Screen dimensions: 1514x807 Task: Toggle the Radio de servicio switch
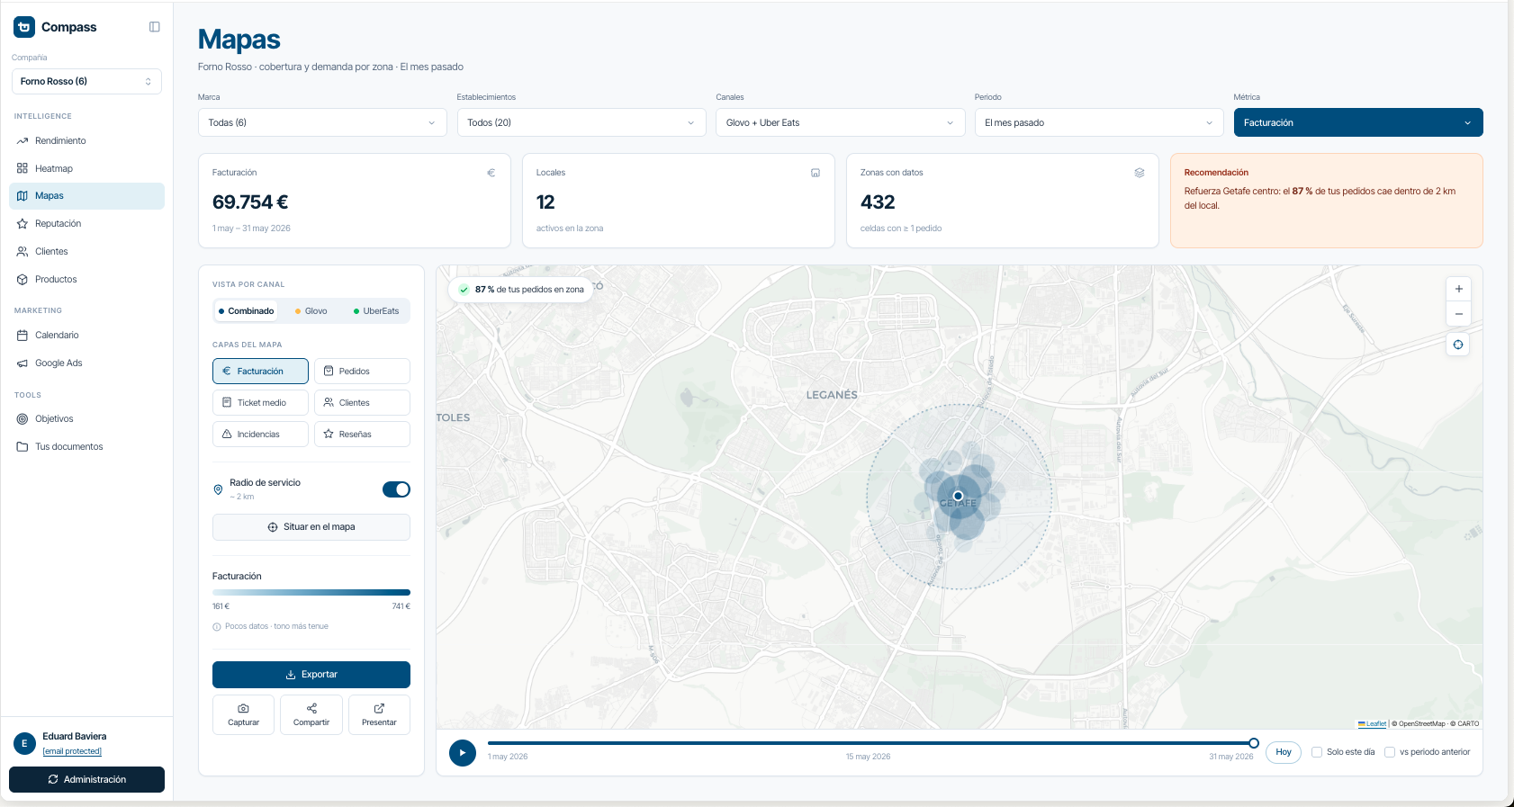point(396,489)
